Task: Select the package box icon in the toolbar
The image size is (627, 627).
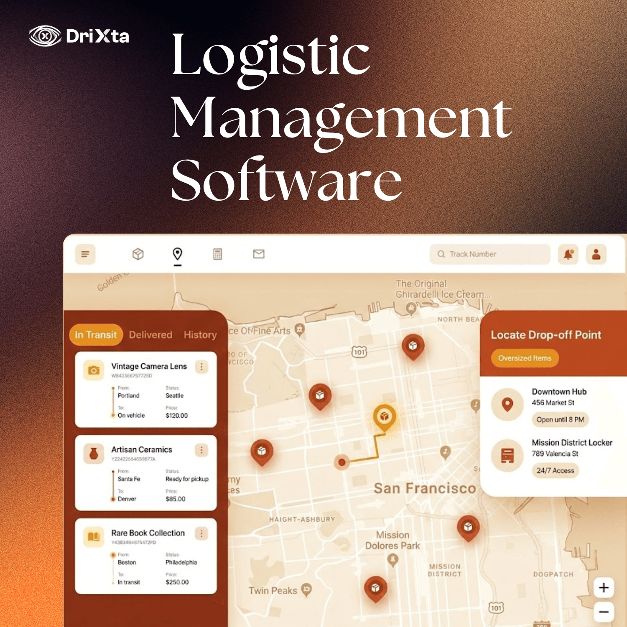Action: 138,254
